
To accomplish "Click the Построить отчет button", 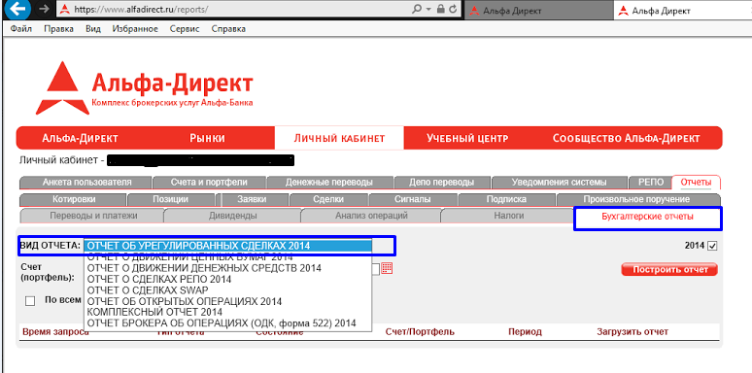I will [x=669, y=269].
